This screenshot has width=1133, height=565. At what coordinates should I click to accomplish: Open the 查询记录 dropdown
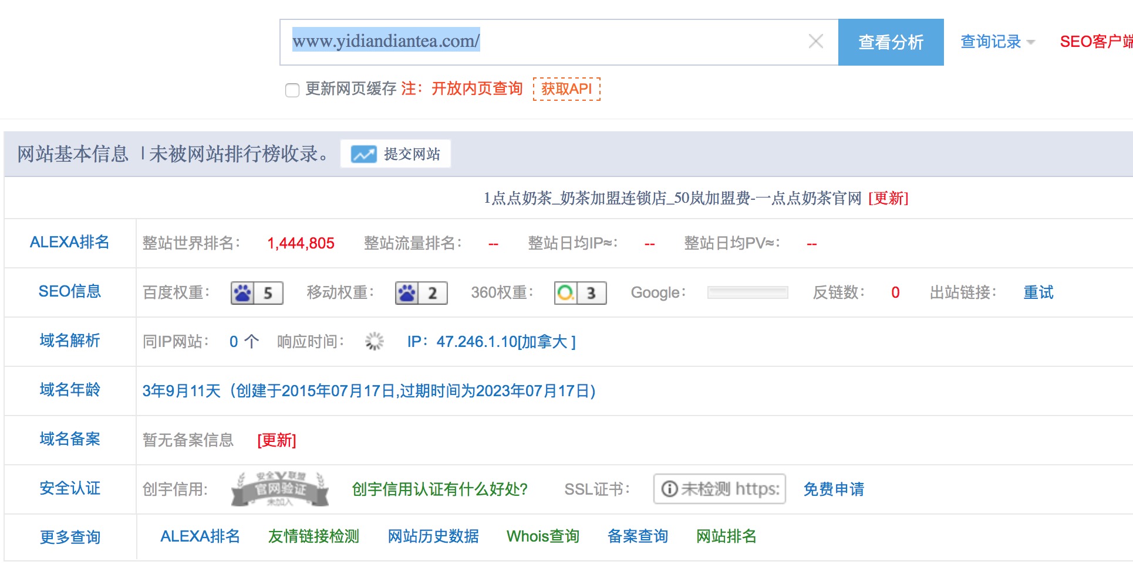(x=997, y=42)
